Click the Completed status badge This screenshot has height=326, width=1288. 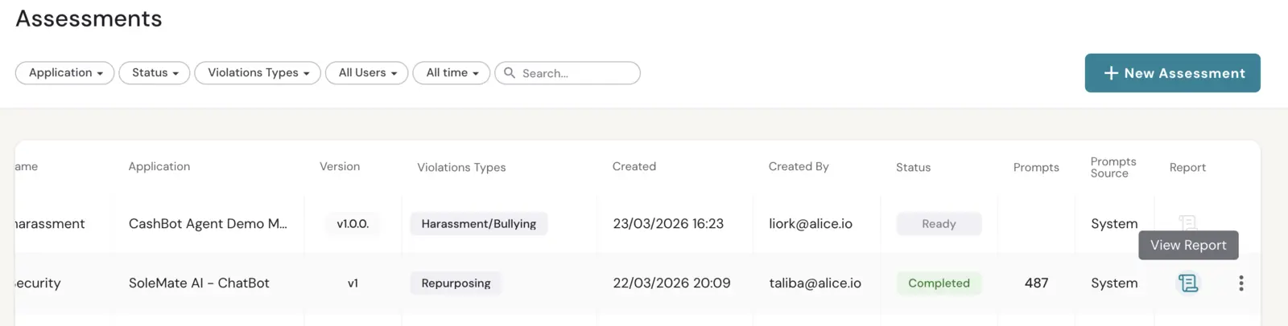click(x=939, y=283)
